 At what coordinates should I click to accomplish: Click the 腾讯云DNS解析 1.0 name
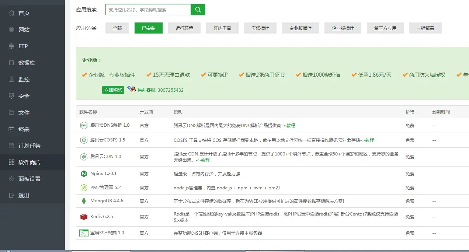click(x=110, y=125)
